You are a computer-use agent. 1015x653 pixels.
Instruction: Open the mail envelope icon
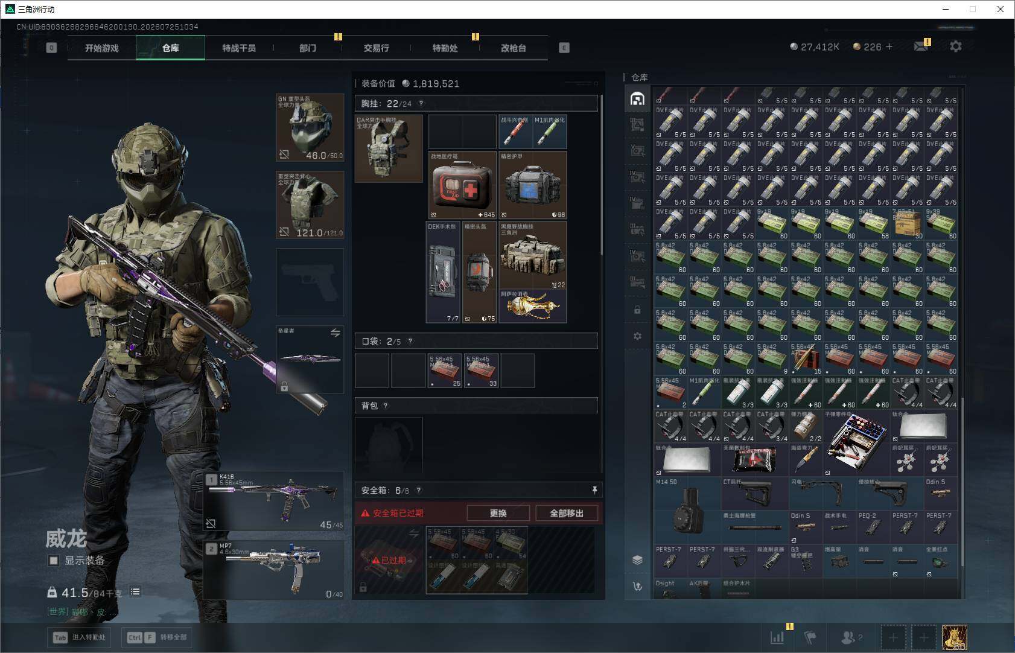point(921,46)
